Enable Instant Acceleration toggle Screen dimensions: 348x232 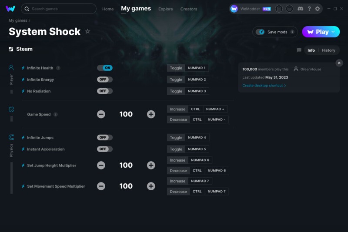105,149
